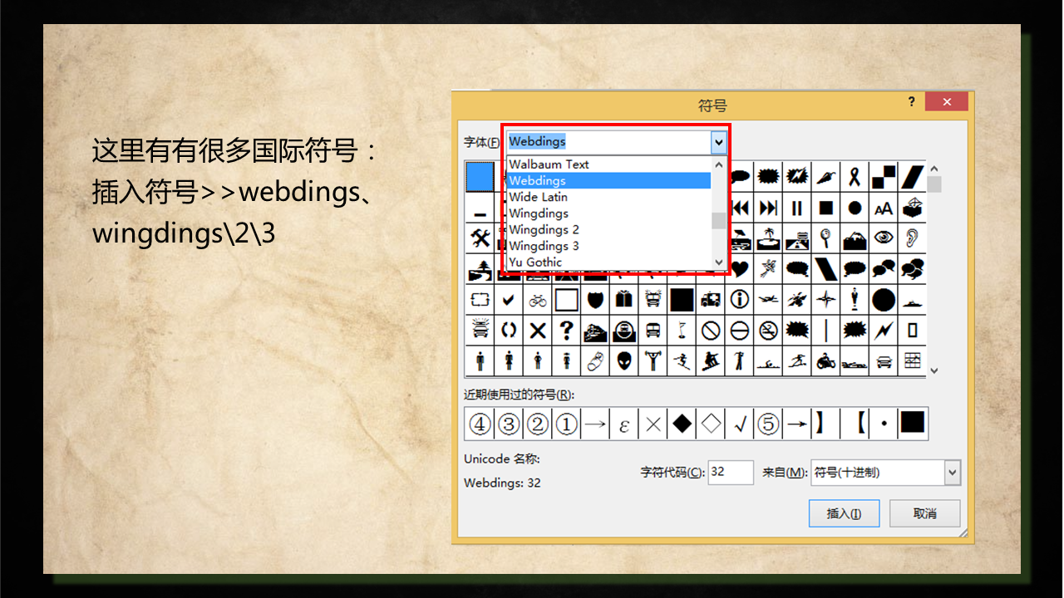Select the weightlifter symbol
Viewport: 1064px width, 598px height.
[653, 361]
